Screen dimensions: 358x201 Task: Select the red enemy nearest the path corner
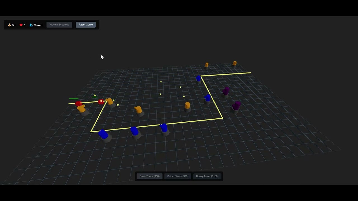[101, 102]
